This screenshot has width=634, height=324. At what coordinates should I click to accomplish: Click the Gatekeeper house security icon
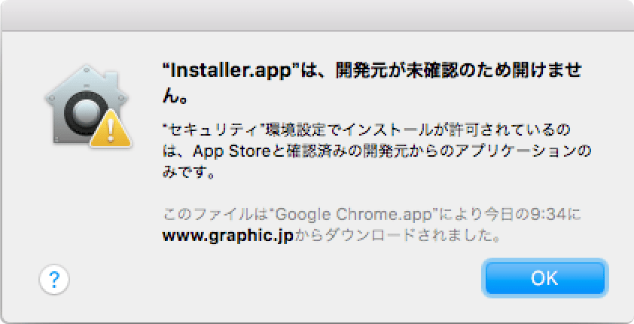tap(84, 104)
